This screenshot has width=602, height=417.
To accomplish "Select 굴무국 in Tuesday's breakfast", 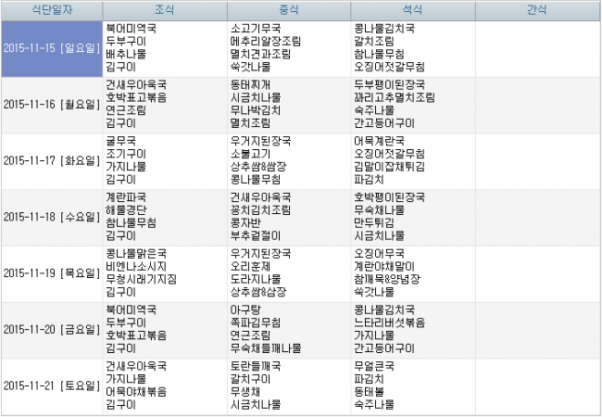I will 120,141.
